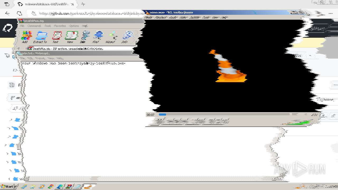Viewport: 338px width, 190px height.
Task: Click the browser refresh icon
Action: (x=19, y=13)
